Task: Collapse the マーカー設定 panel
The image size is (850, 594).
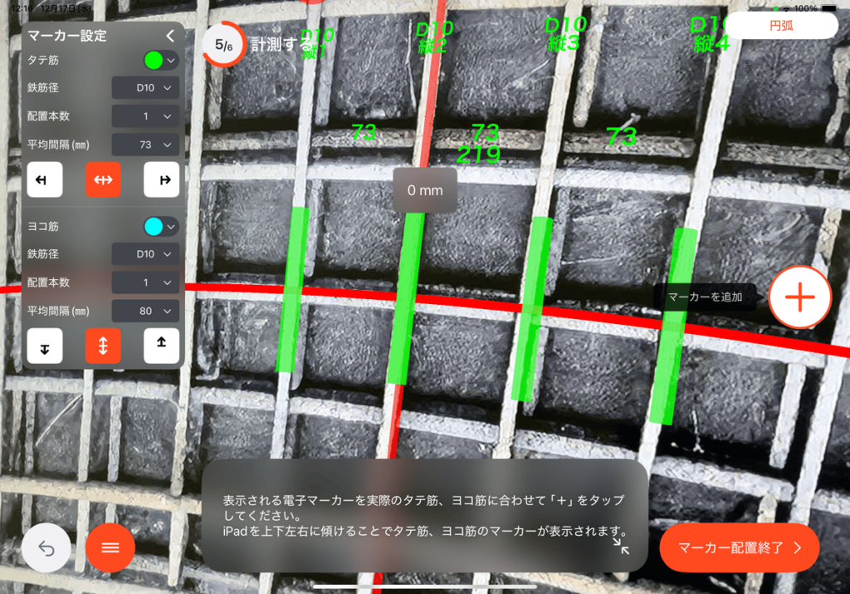Action: coord(170,36)
